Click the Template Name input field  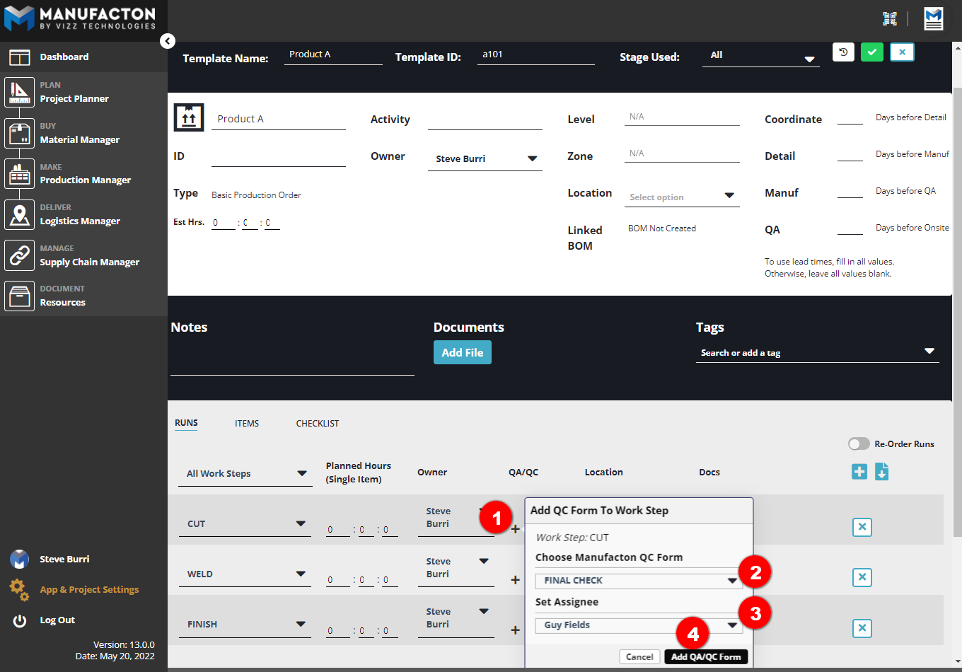332,55
